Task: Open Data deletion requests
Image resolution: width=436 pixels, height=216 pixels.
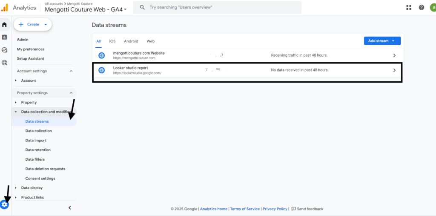Action: [45, 169]
